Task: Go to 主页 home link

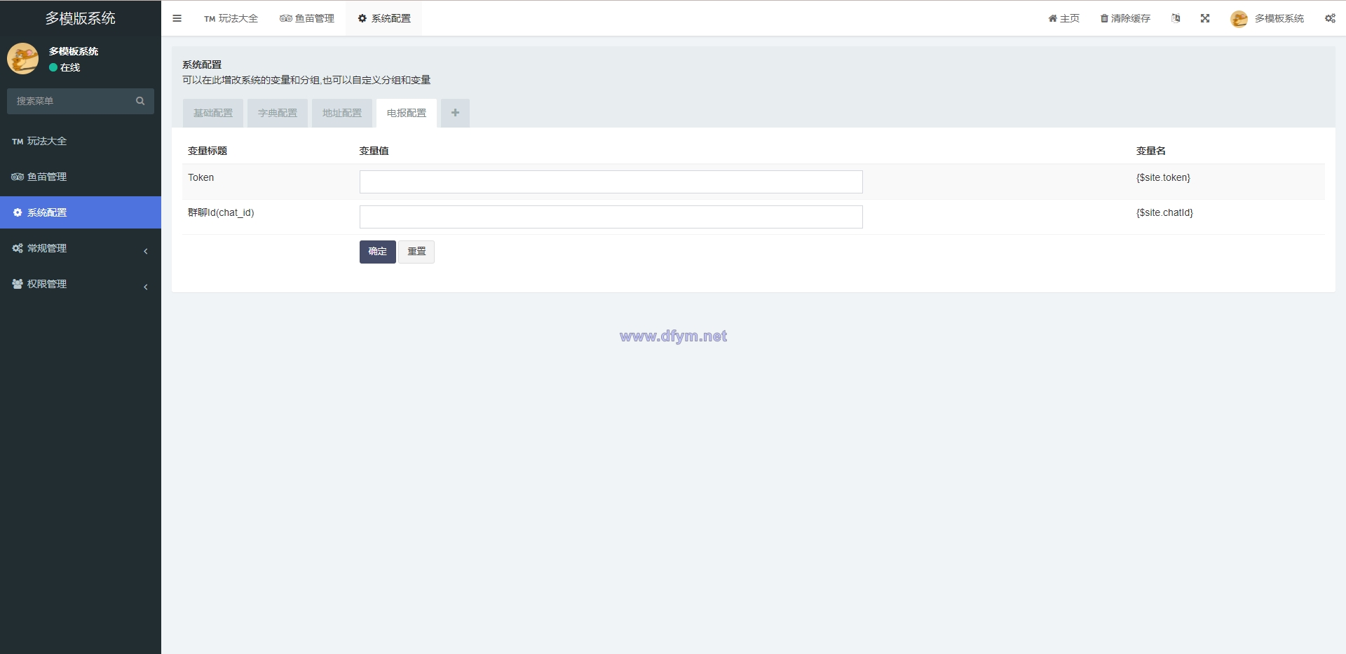Action: click(1063, 18)
